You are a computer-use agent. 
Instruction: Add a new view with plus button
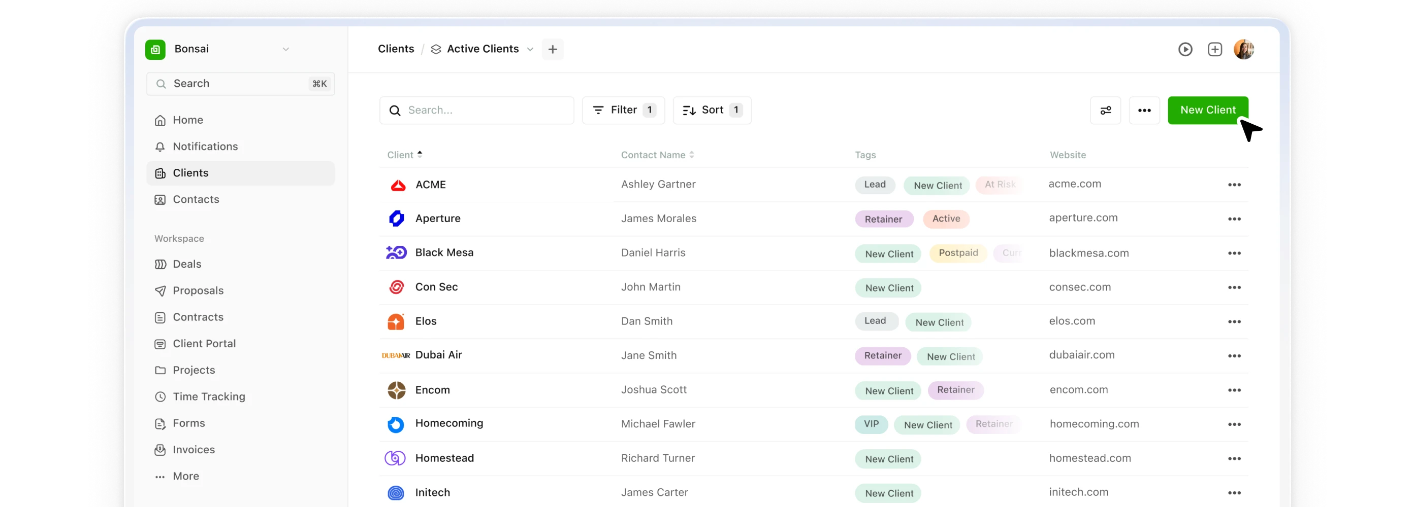552,49
